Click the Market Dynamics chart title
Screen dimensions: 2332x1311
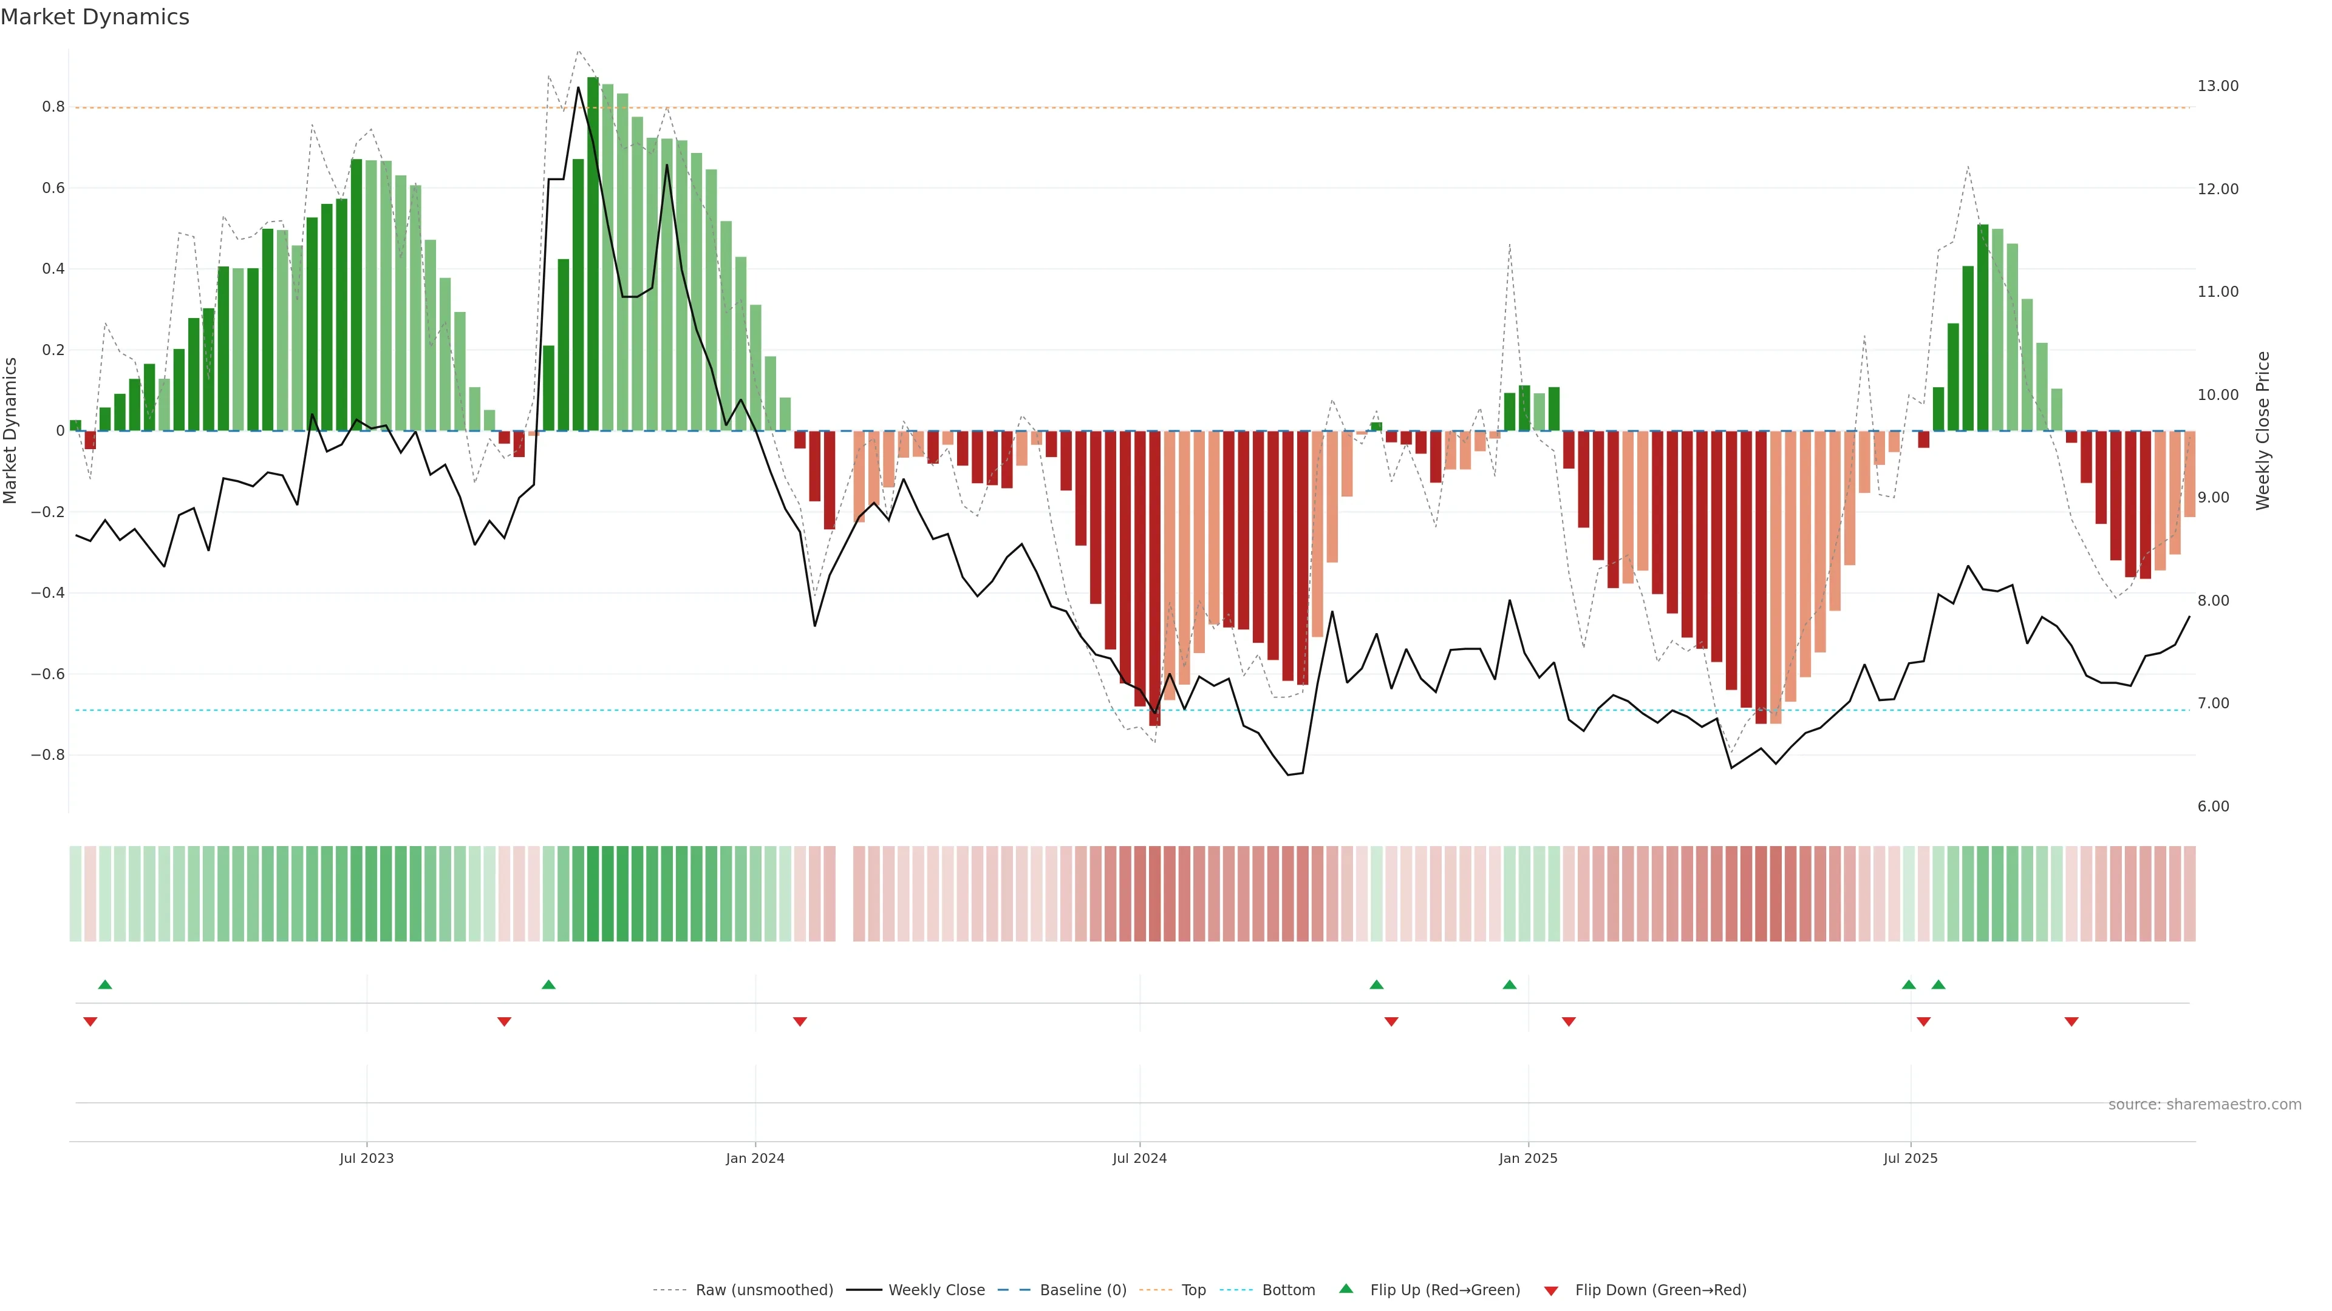click(95, 17)
